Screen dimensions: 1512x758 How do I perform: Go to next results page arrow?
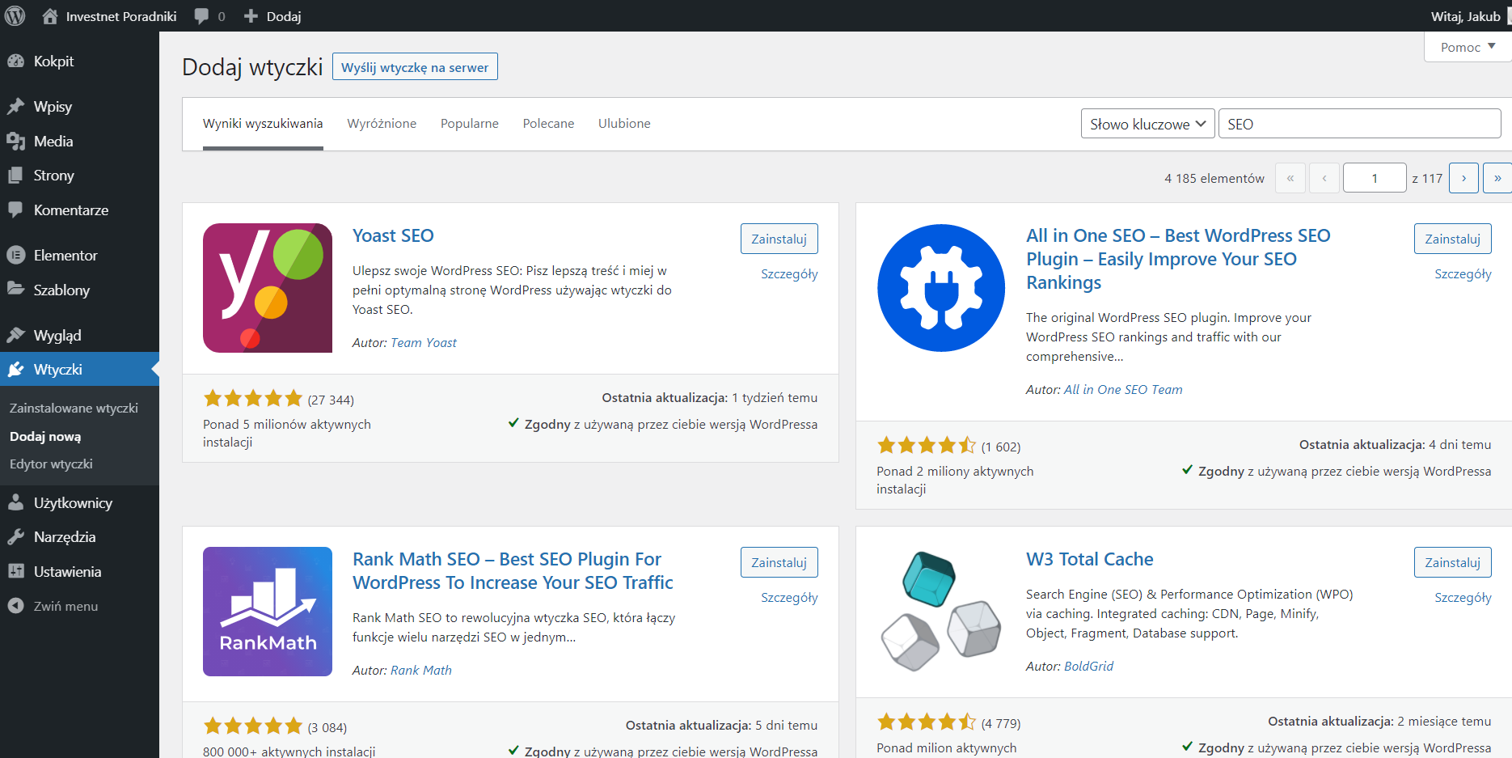pyautogui.click(x=1463, y=178)
